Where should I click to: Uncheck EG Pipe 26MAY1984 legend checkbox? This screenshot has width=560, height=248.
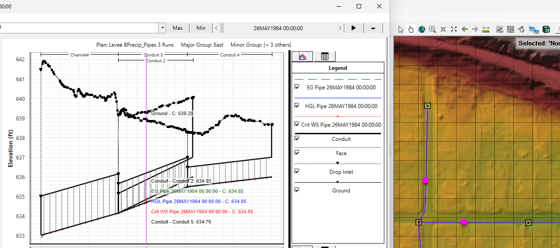(x=297, y=87)
